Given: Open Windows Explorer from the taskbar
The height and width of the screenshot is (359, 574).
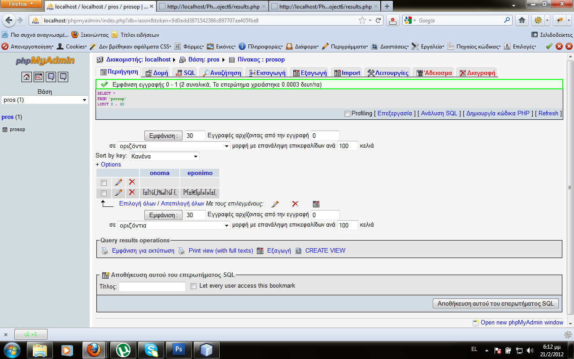Looking at the screenshot, I should pyautogui.click(x=39, y=350).
